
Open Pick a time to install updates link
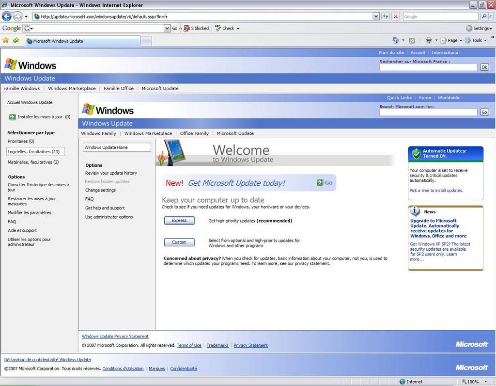(436, 191)
